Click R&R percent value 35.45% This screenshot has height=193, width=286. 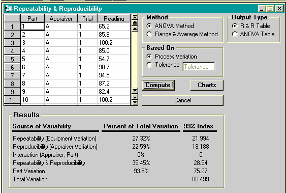pyautogui.click(x=141, y=163)
